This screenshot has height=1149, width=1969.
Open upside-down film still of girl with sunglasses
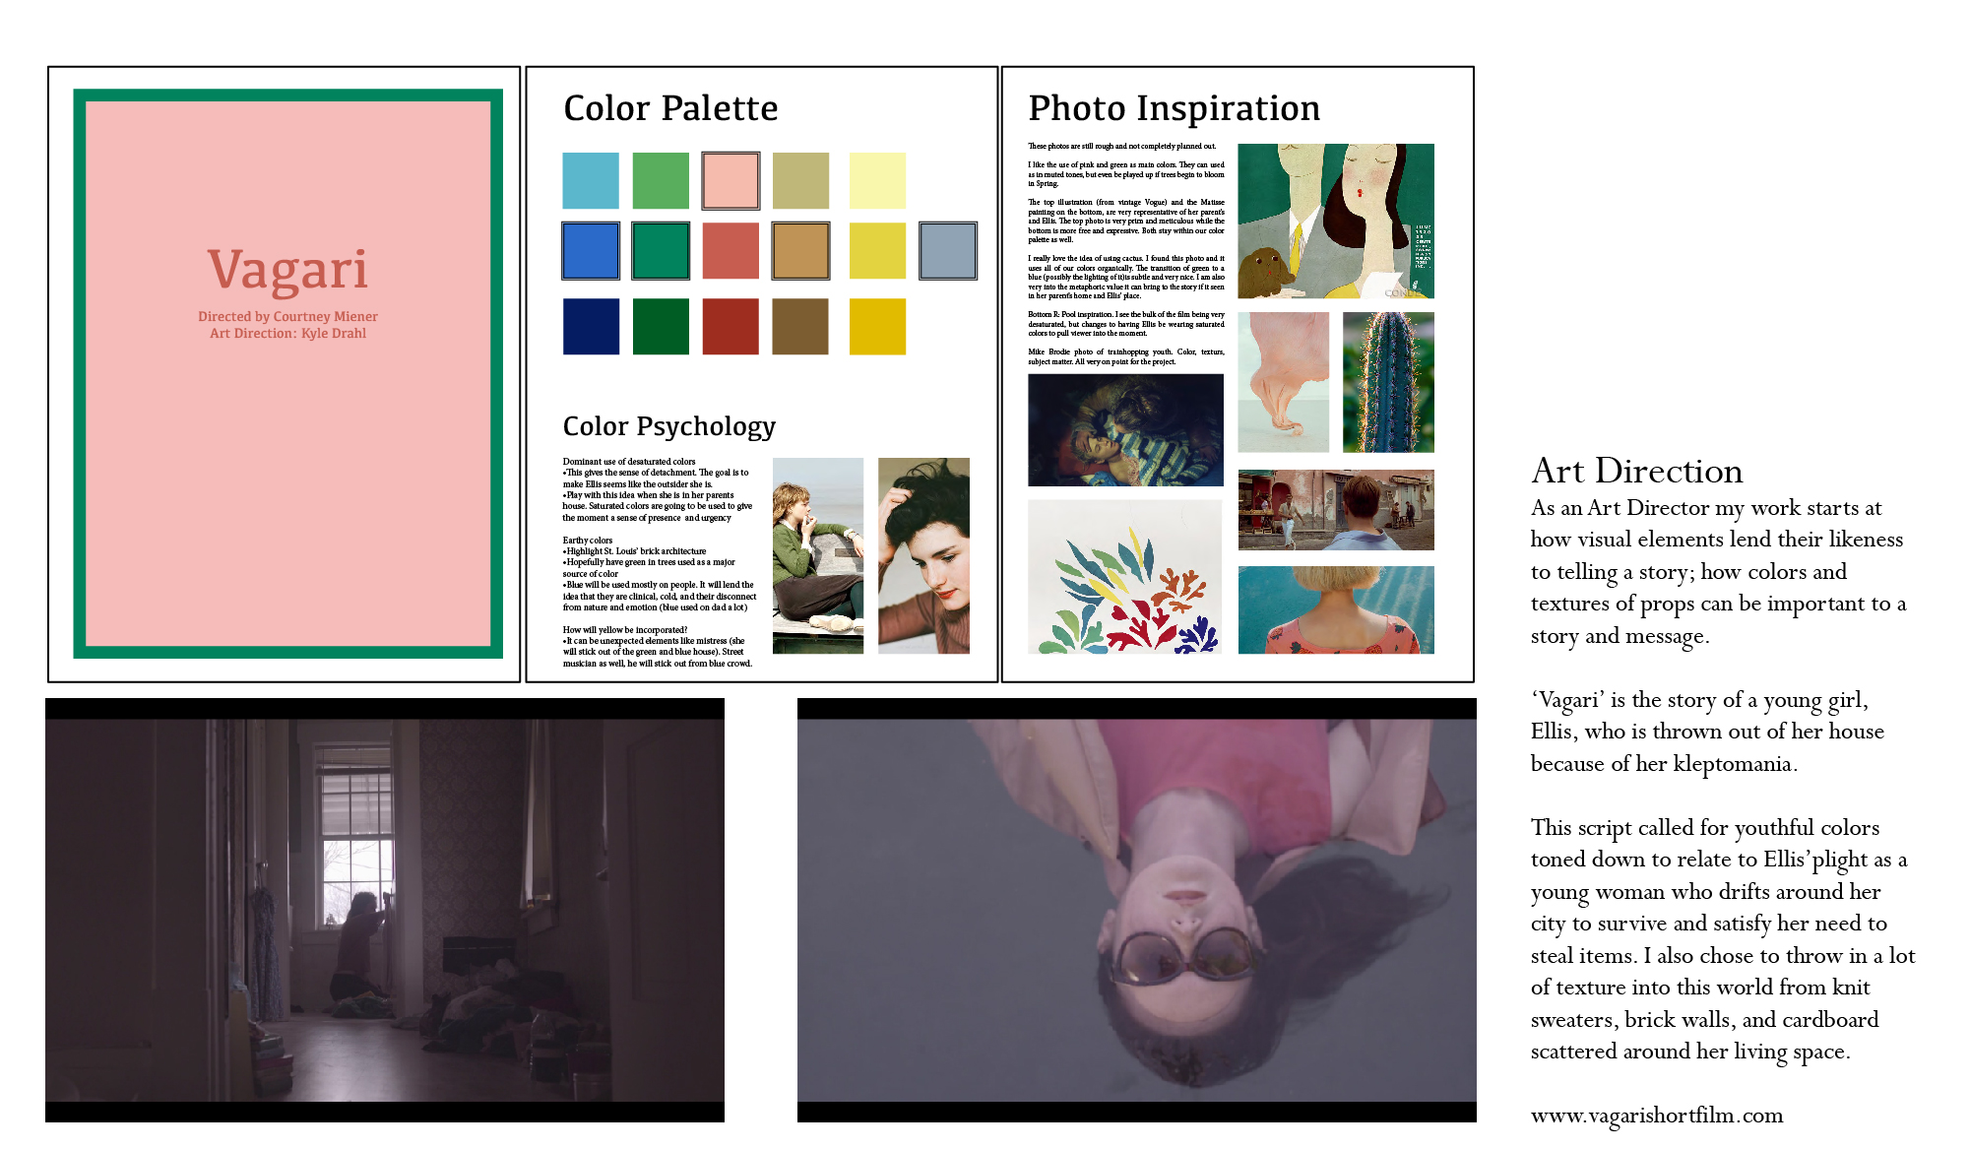(1137, 911)
